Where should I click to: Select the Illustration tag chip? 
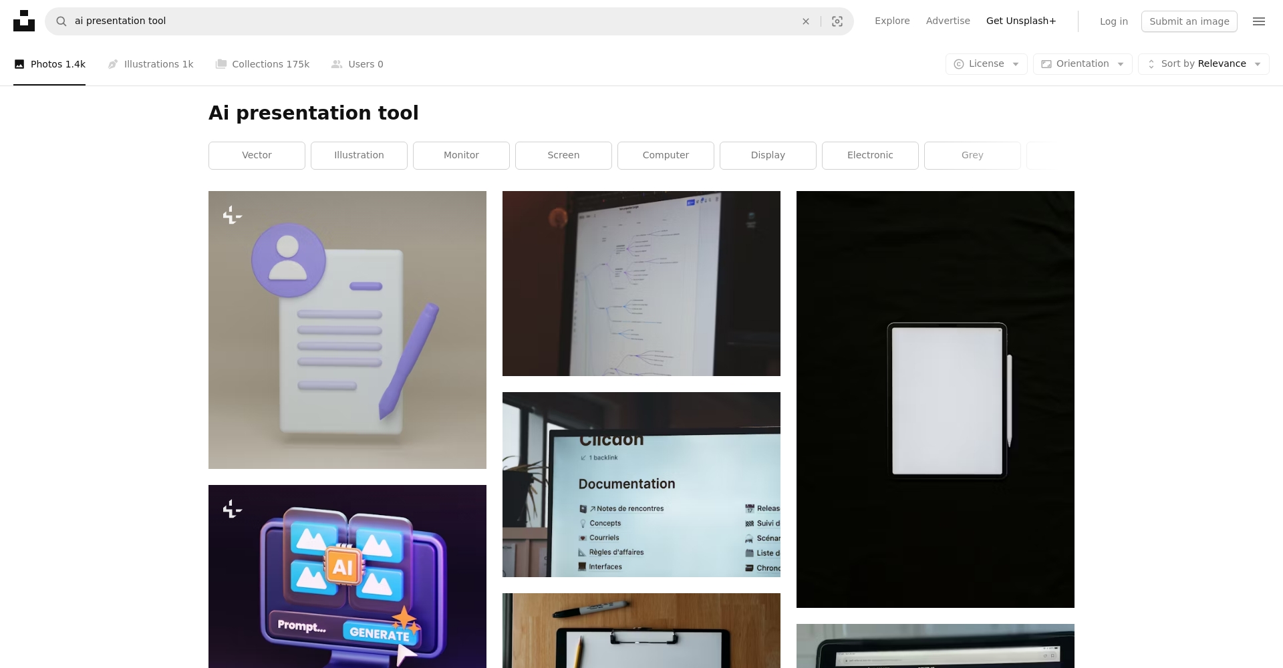(x=359, y=156)
